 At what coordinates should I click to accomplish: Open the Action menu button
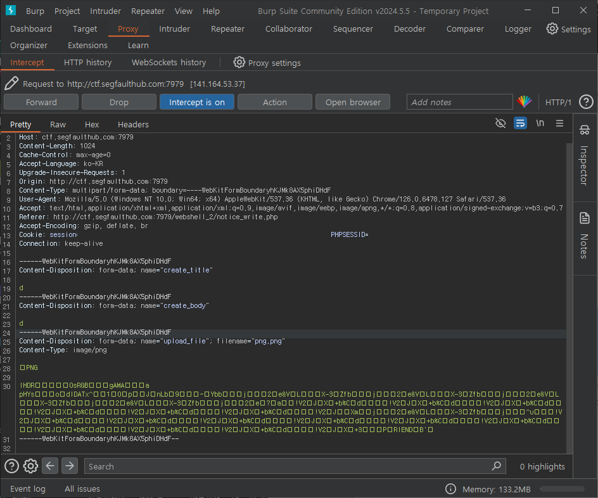[274, 102]
